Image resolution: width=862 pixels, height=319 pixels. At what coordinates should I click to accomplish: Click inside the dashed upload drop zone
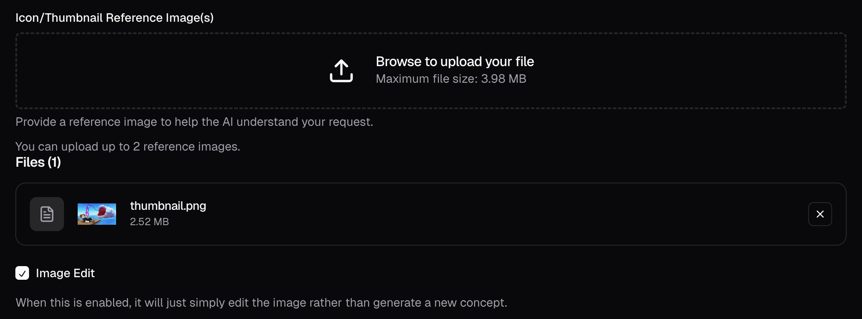pos(431,71)
